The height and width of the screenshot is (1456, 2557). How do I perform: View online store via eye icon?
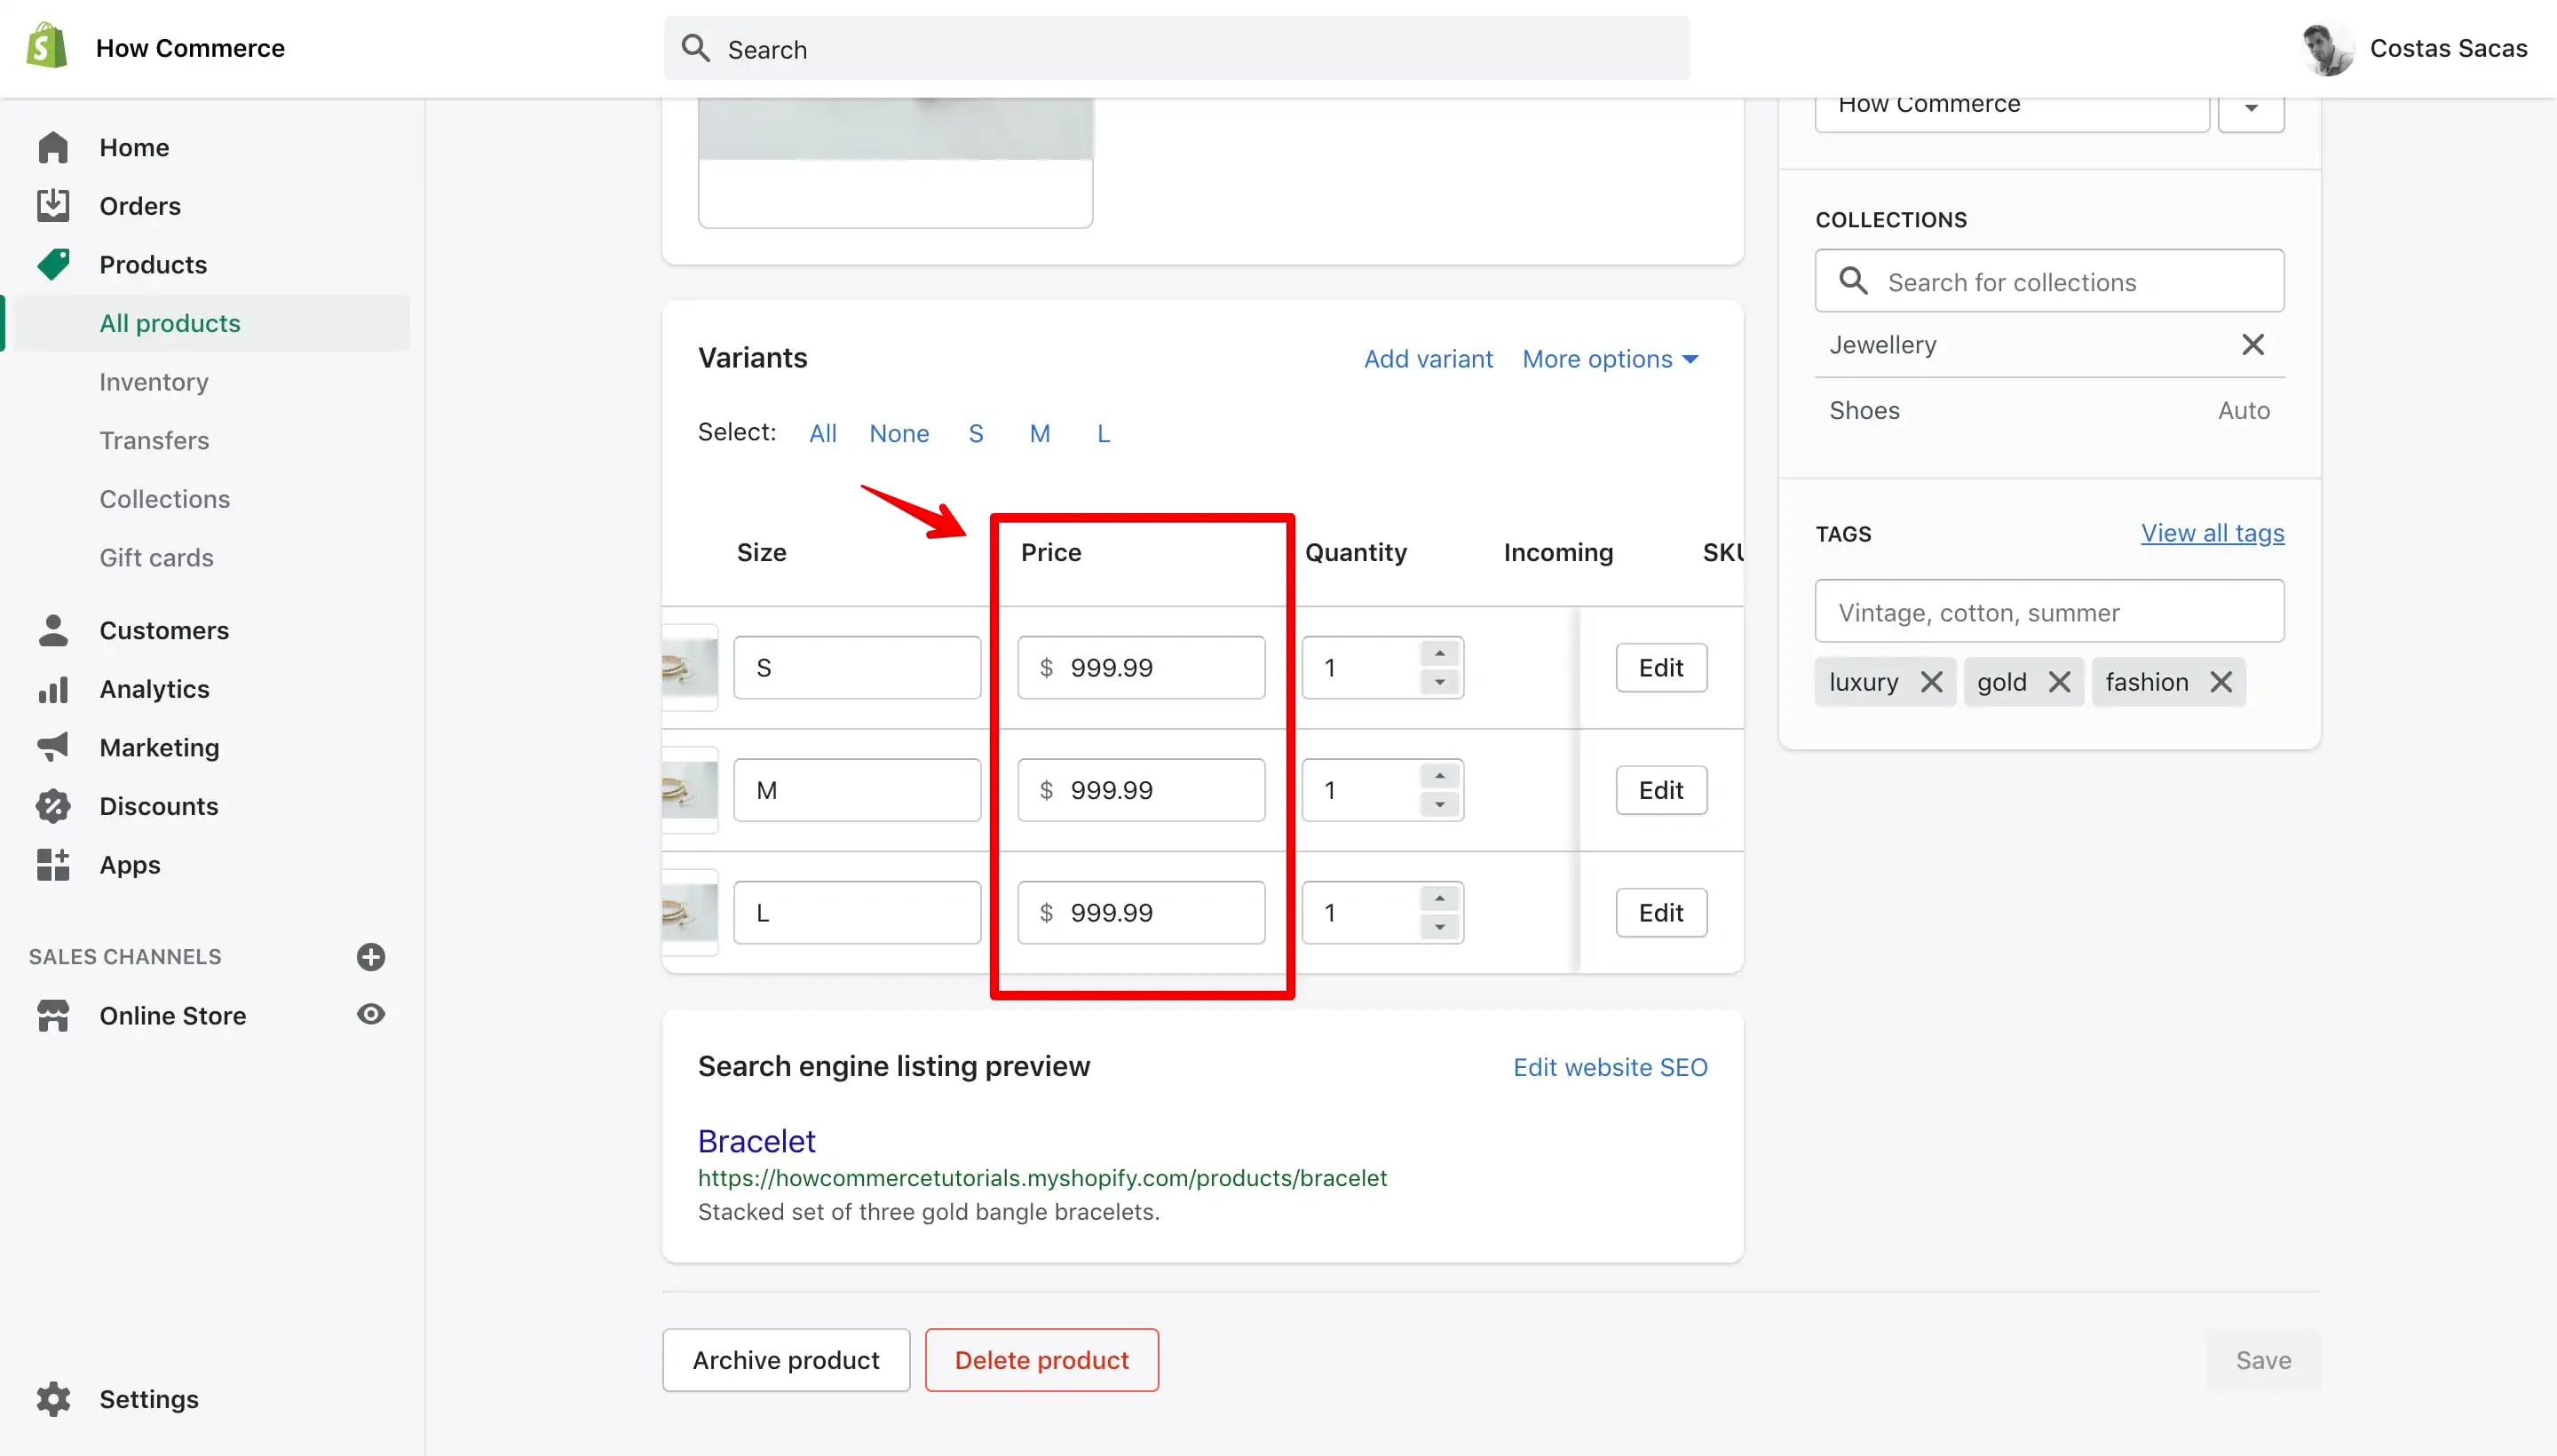[371, 1014]
